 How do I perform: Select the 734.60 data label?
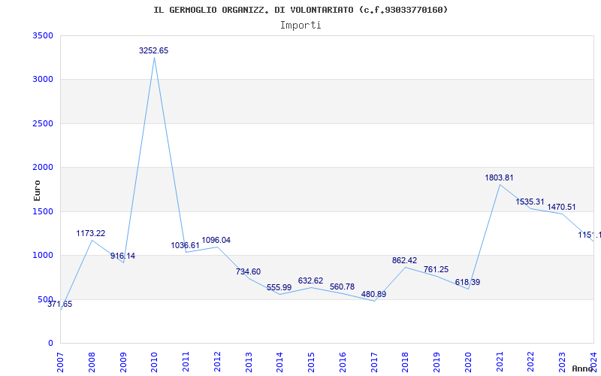click(248, 271)
